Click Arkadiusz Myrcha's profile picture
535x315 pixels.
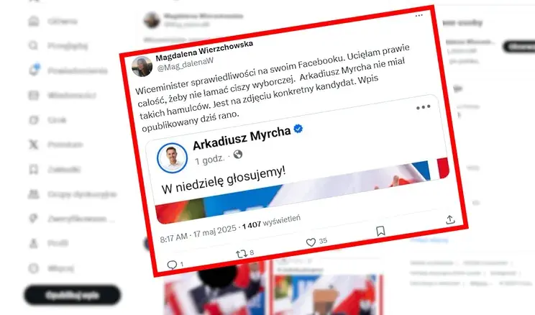[172, 158]
